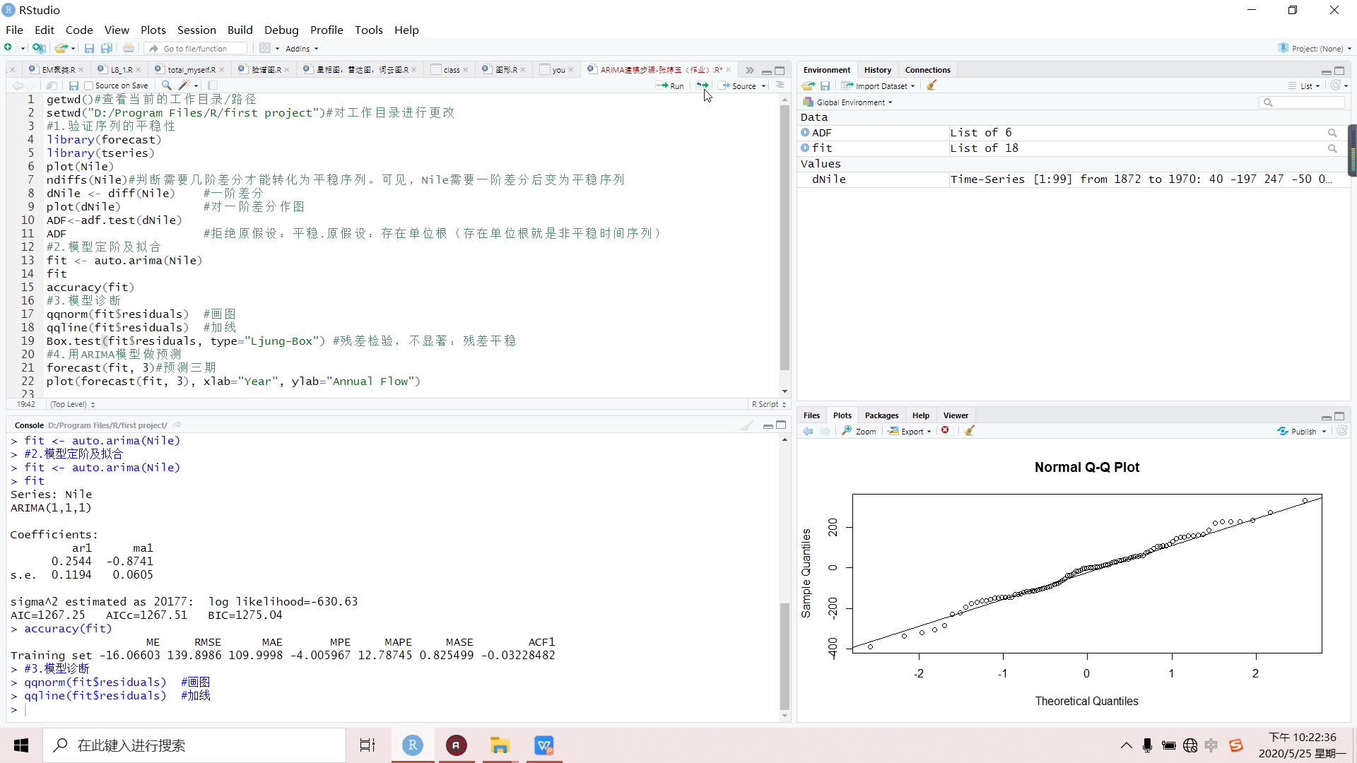Click the R taskbar icon in Windows tray
Screen dimensions: 1357x763
(412, 745)
